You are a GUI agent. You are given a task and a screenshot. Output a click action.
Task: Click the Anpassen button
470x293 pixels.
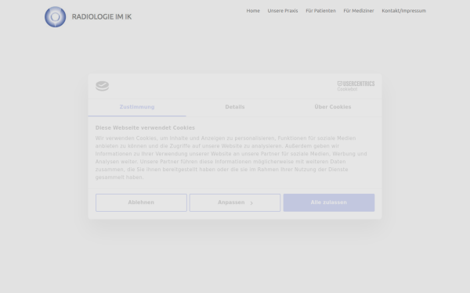click(x=235, y=202)
